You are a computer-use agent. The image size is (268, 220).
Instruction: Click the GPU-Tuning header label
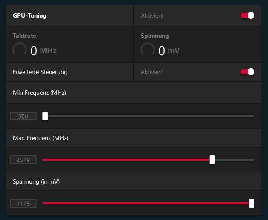point(29,15)
